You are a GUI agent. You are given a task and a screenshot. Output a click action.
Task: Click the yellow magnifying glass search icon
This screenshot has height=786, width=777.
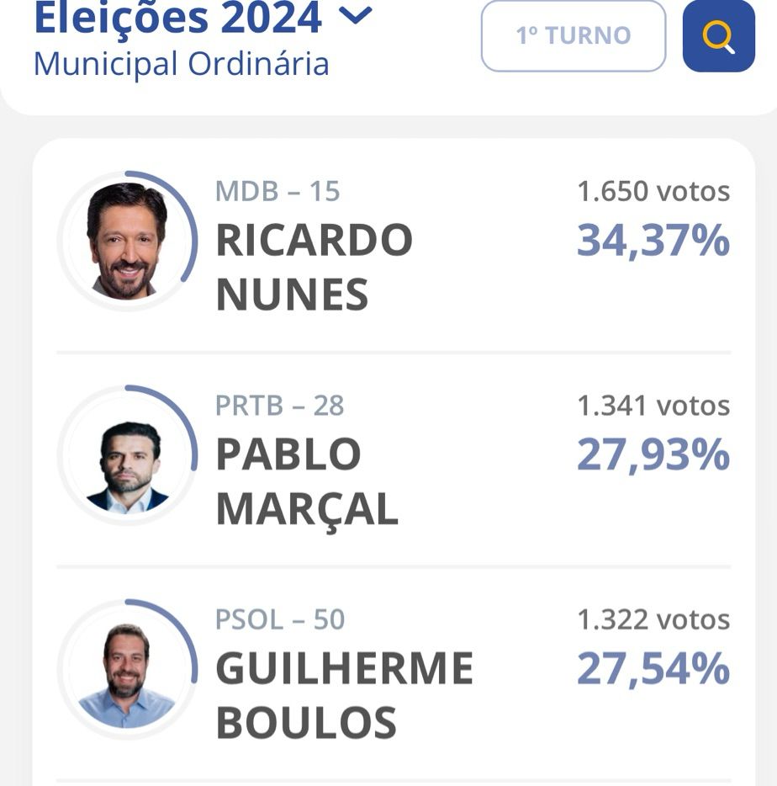coord(718,36)
